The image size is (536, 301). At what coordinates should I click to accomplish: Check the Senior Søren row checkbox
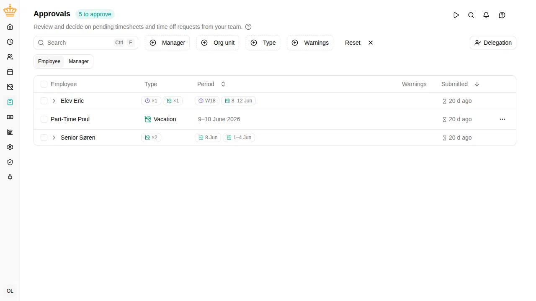click(x=44, y=138)
